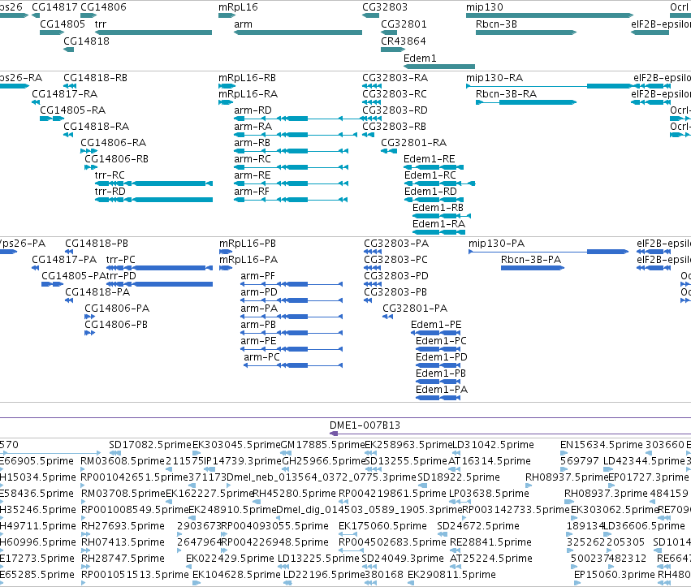Click the 'mip130-PA' protein label

pyautogui.click(x=496, y=244)
